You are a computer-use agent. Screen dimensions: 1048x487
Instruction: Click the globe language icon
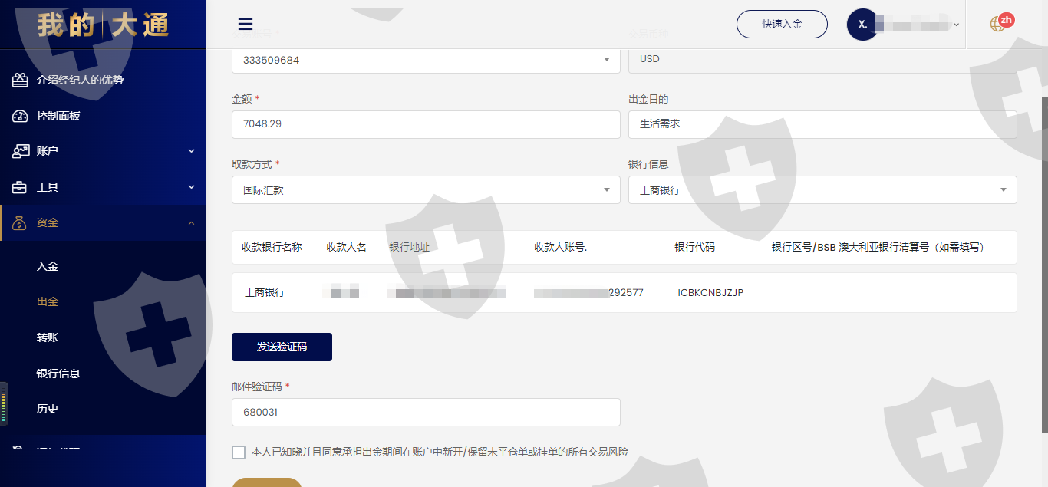pos(997,24)
